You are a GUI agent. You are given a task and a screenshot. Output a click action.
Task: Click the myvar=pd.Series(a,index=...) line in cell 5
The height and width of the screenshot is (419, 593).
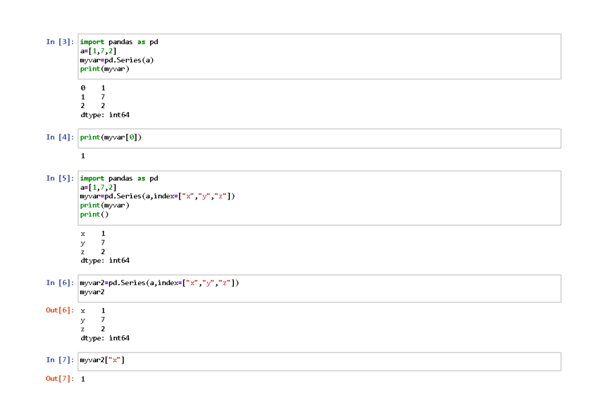pos(158,196)
